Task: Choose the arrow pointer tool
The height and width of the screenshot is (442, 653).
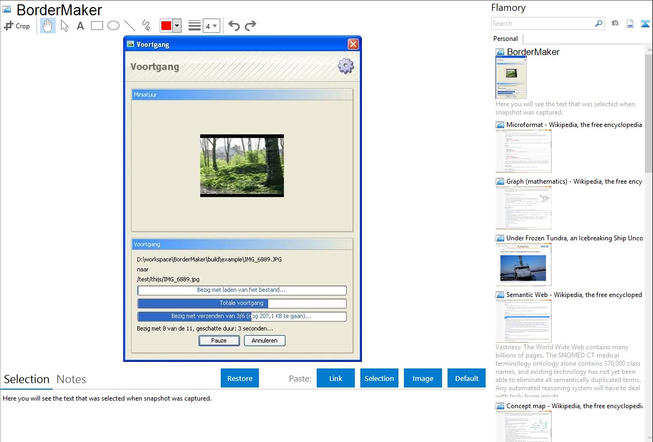Action: tap(64, 26)
